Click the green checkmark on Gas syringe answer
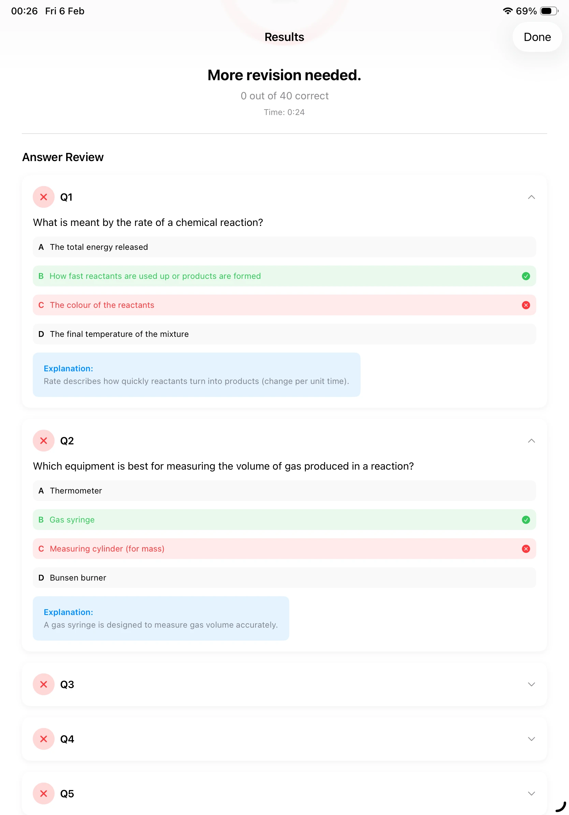569x815 pixels. coord(526,520)
